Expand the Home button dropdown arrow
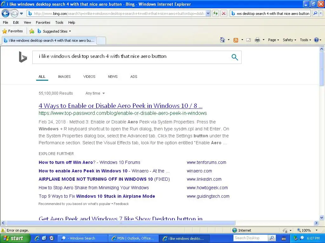The height and width of the screenshot is (243, 325). 229,40
